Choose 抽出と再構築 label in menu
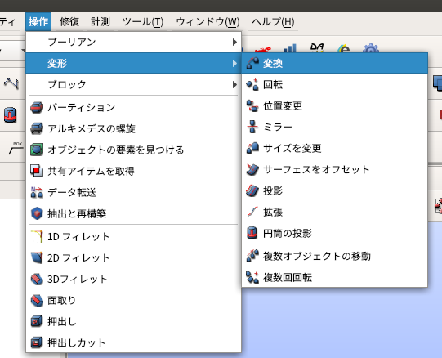 (x=77, y=213)
